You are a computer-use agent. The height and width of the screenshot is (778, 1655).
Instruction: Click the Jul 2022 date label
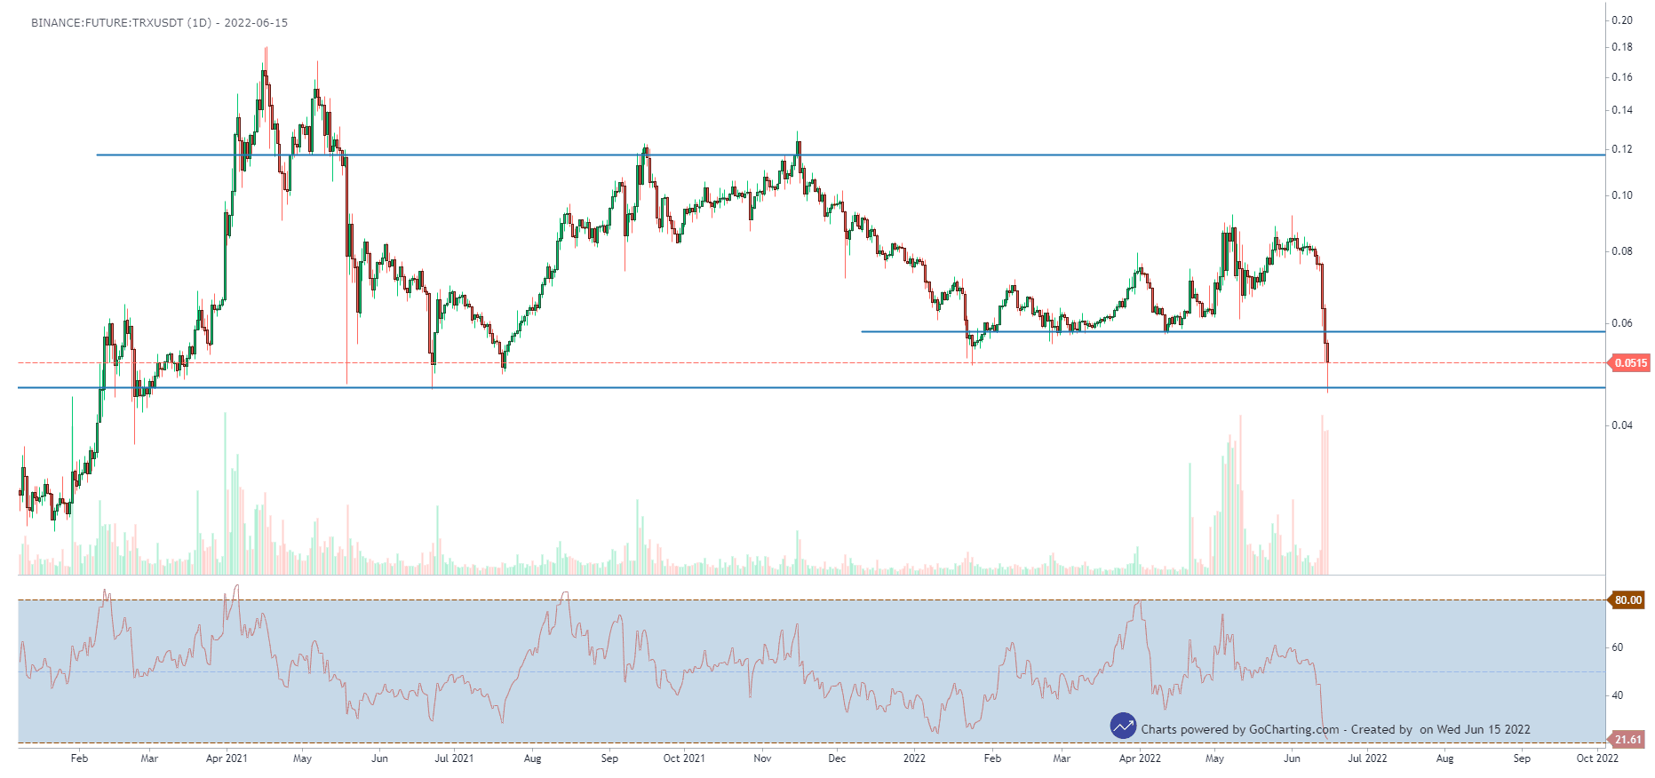(x=1367, y=758)
